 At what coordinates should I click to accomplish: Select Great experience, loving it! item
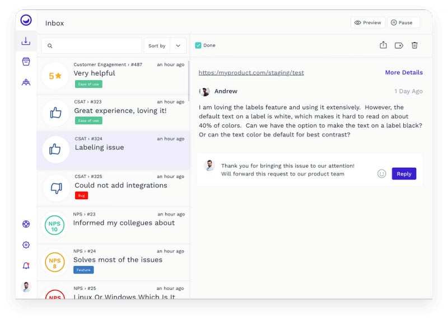[x=114, y=113]
